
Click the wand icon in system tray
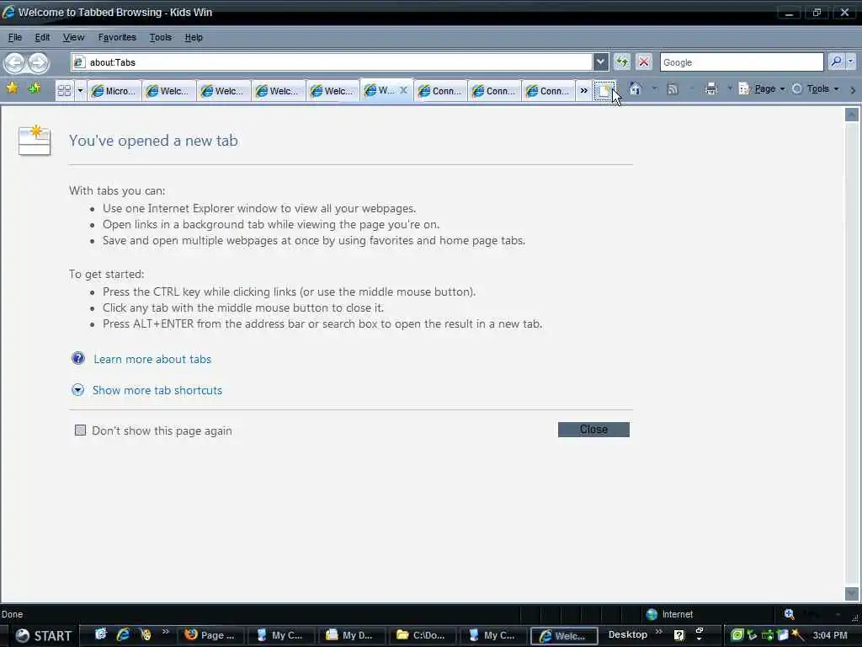[x=798, y=635]
